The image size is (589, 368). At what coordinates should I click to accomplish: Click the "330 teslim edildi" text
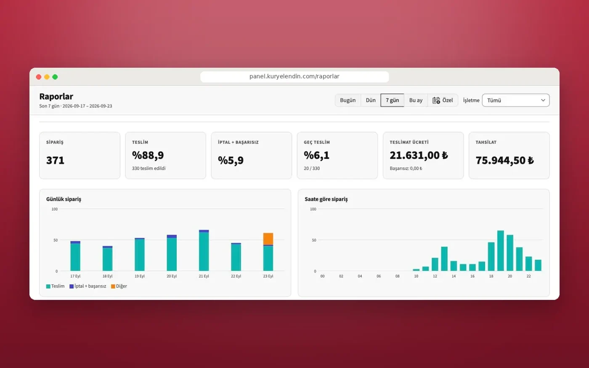pos(149,168)
